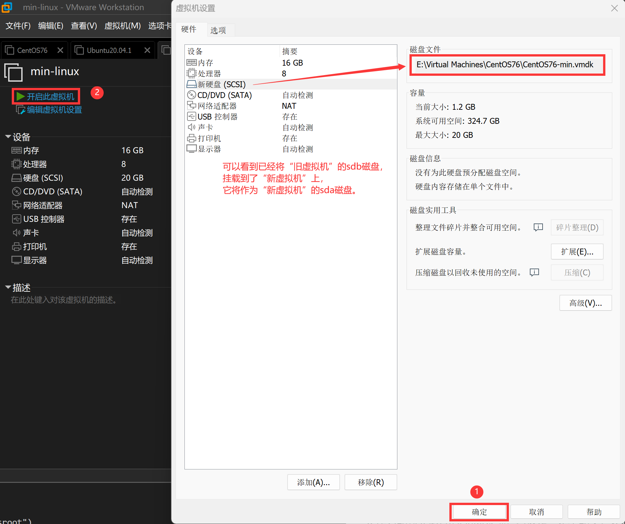Click the printer icon in the main window list
Image resolution: width=625 pixels, height=524 pixels.
(16, 246)
